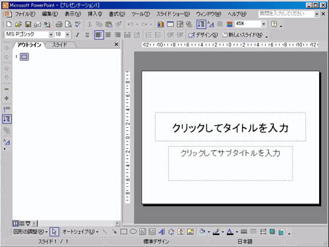The image size is (329, 247).
Task: Toggle center alignment
Action: [108, 35]
